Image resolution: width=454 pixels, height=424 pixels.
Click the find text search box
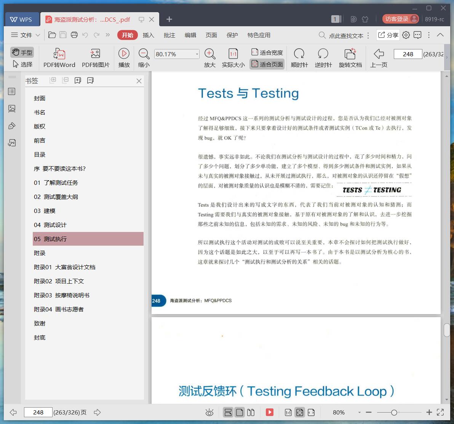click(x=341, y=35)
